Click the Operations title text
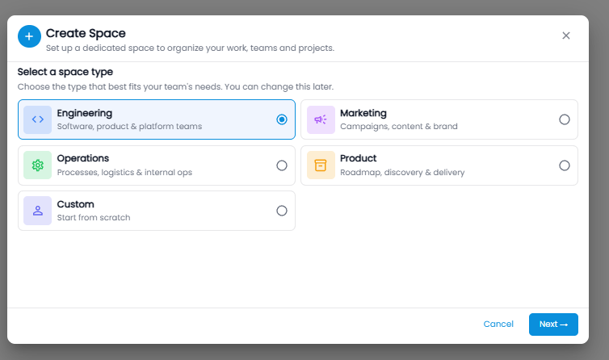Screen dimensions: 609x360 [83, 158]
